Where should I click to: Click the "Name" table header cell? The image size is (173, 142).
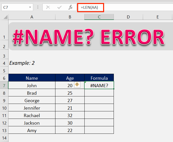pyautogui.click(x=32, y=78)
